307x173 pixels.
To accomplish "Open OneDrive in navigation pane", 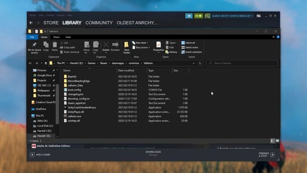I will pyautogui.click(x=39, y=109).
